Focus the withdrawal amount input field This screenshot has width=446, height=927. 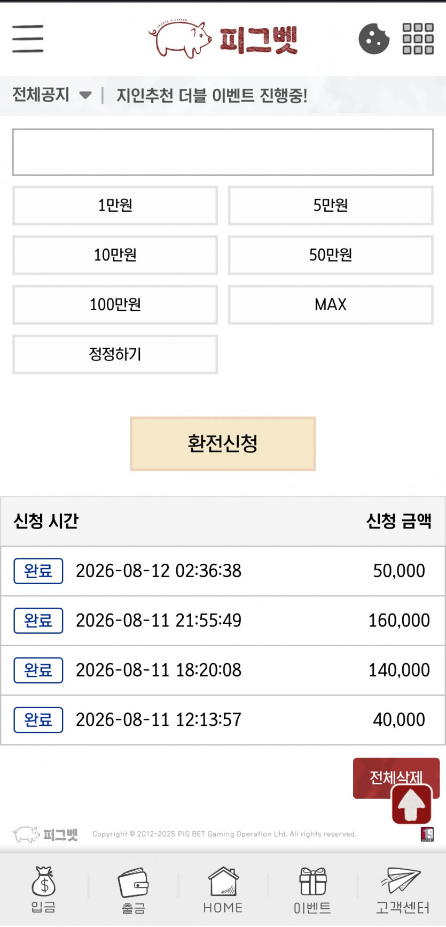click(223, 152)
